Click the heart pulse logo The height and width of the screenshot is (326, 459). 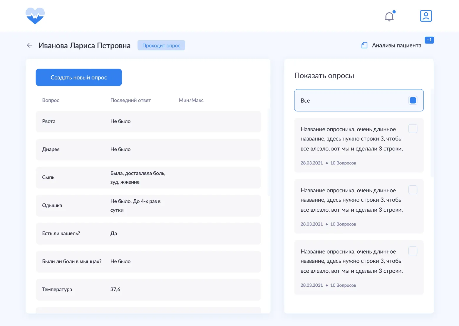click(x=35, y=16)
